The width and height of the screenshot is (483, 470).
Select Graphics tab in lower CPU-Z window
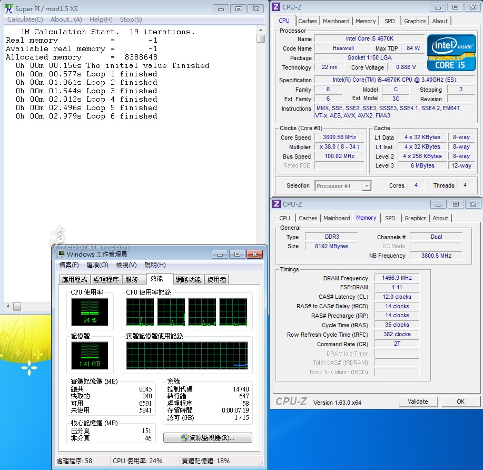tap(416, 218)
